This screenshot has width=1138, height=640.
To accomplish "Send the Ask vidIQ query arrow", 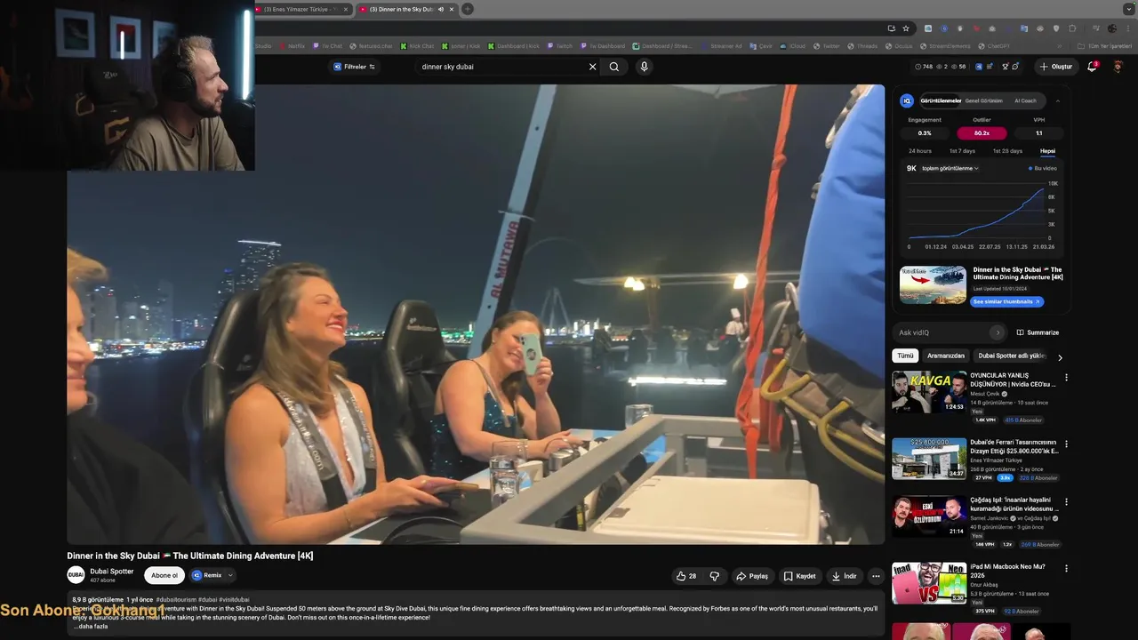I will pyautogui.click(x=998, y=332).
